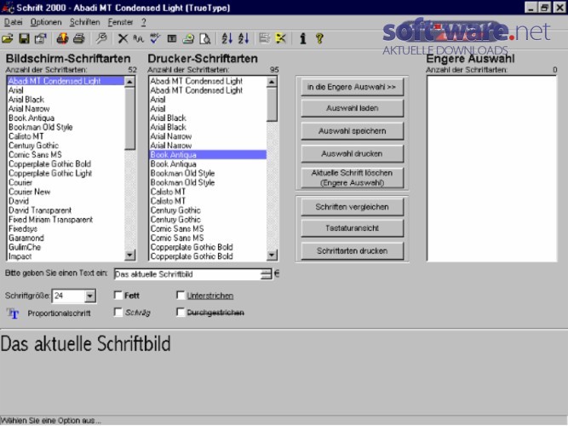Click the 'Schriften vergleichen' button
This screenshot has height=426, width=568.
pyautogui.click(x=352, y=207)
